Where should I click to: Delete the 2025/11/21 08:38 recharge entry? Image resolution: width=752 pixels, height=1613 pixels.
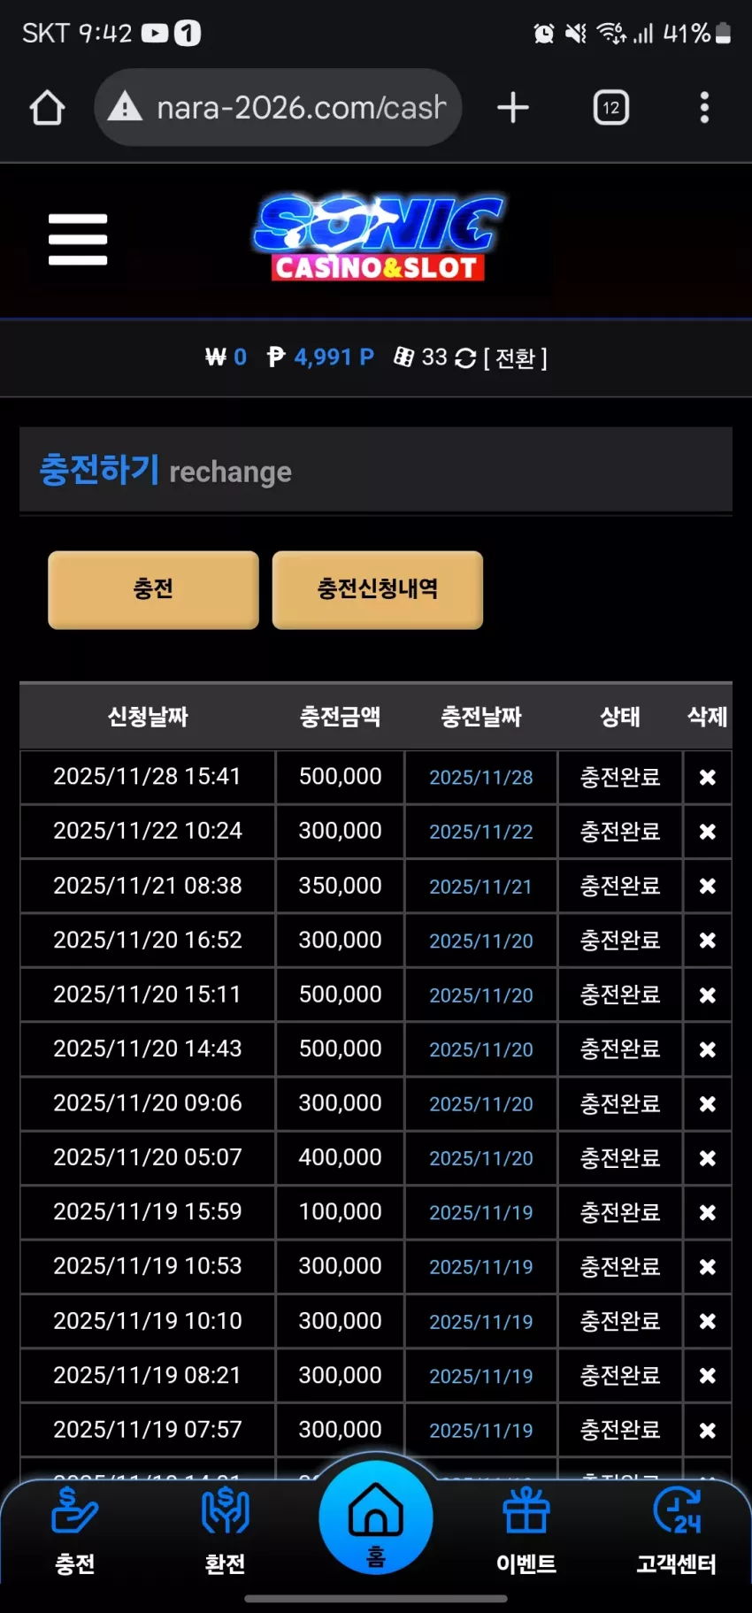coord(708,886)
